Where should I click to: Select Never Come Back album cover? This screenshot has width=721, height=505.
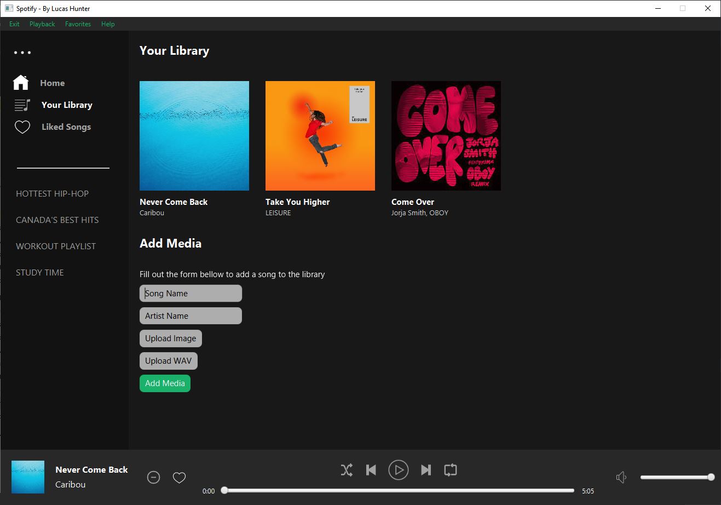point(194,136)
